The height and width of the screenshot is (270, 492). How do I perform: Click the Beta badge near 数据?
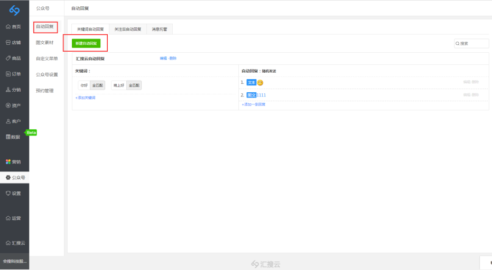tap(31, 132)
